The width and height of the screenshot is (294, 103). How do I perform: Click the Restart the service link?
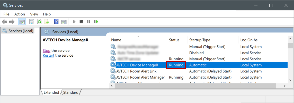48,55
